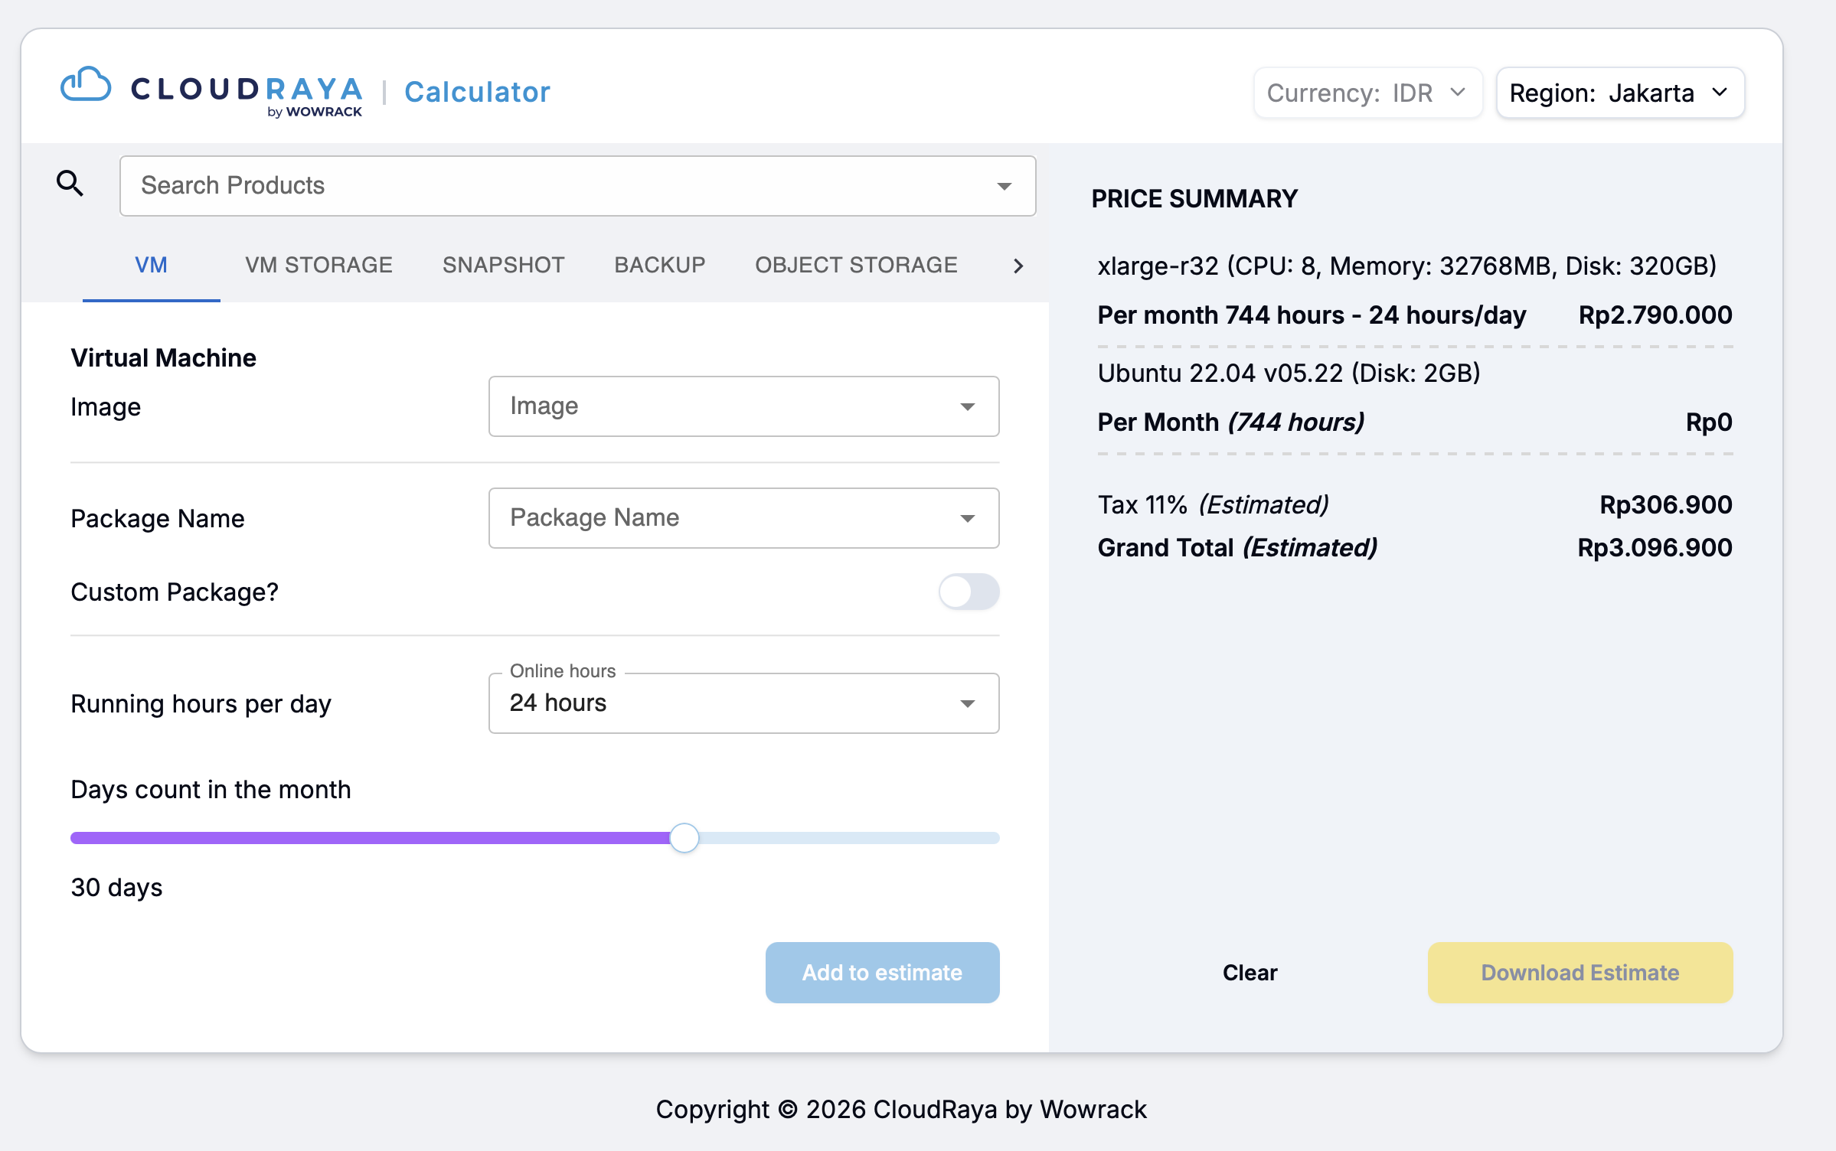Open the Region Jakarta dropdown
1836x1151 pixels.
pyautogui.click(x=1619, y=93)
